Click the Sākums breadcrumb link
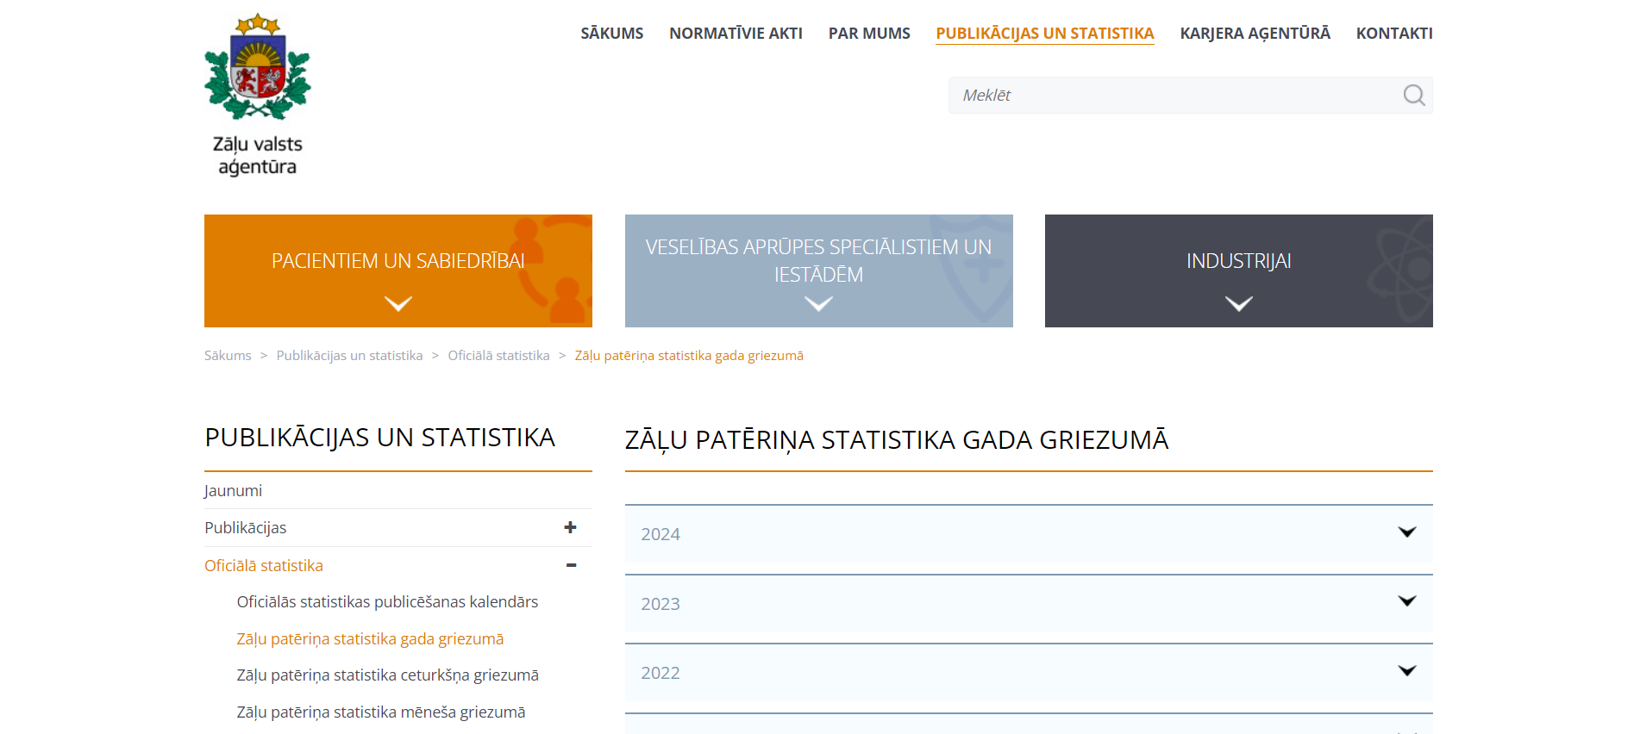 (228, 356)
